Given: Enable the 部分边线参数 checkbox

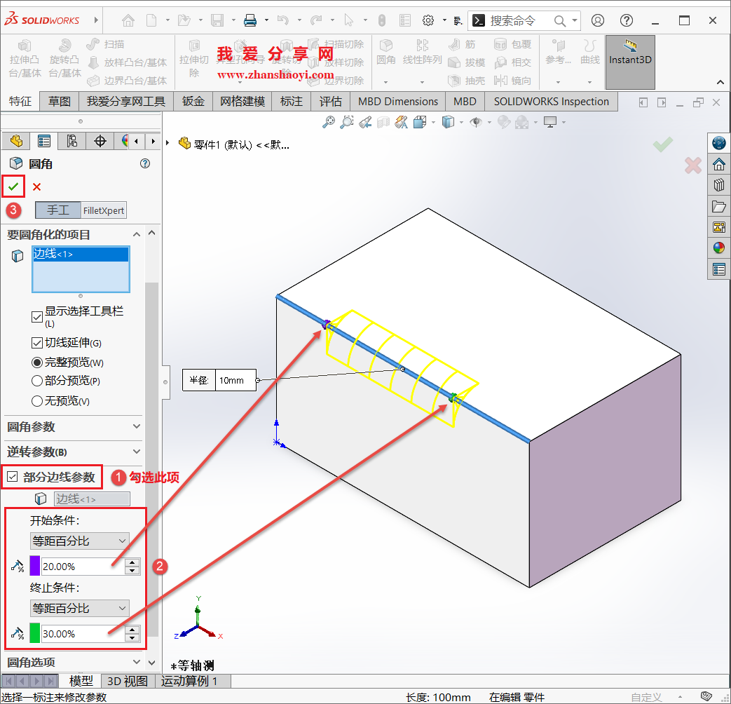Looking at the screenshot, I should tap(14, 477).
